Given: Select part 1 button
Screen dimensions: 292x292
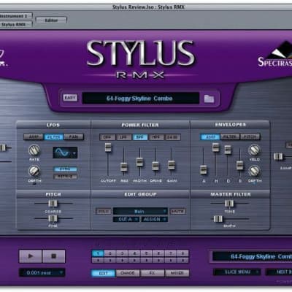Looking at the screenshot, I should (x=98, y=253).
